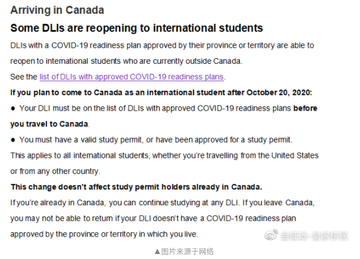
Task: Click the words "See the" before the link
Action: 24,77
